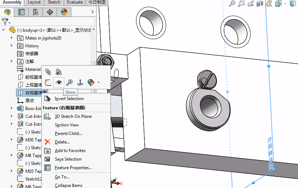The height and width of the screenshot is (188, 298).
Task: Open the DisplayManager color sphere tab
Action: (64, 12)
